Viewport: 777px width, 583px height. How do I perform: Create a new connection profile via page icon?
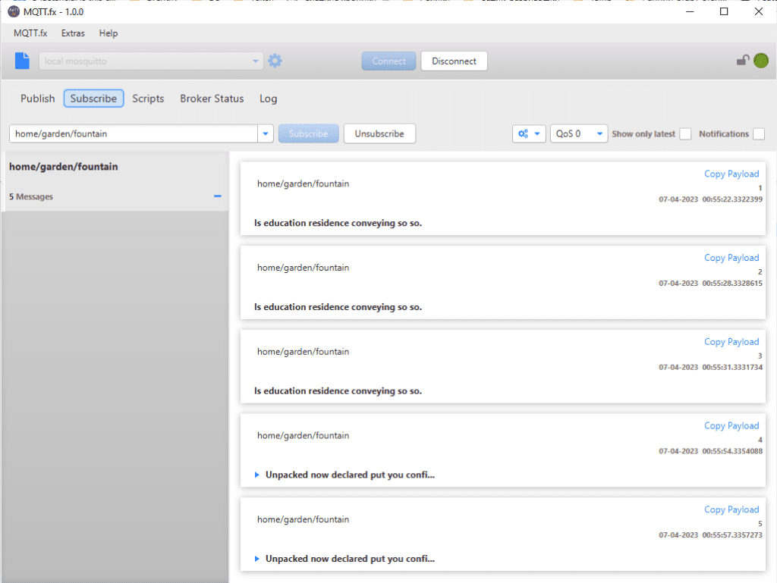pos(21,60)
